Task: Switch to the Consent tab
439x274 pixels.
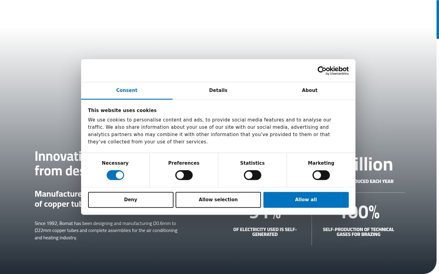Action: click(x=127, y=90)
